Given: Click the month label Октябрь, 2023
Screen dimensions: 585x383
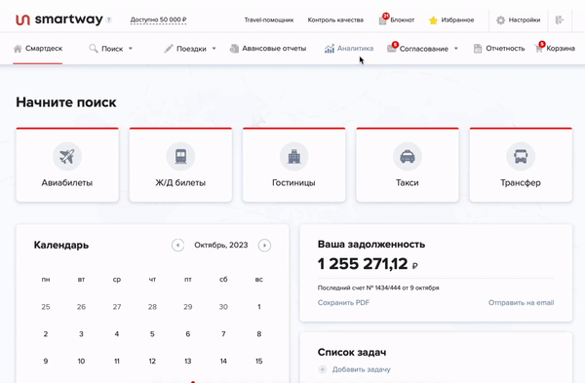Looking at the screenshot, I should pyautogui.click(x=221, y=246).
